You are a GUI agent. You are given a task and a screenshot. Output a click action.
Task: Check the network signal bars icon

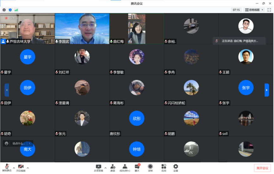tap(16, 10)
